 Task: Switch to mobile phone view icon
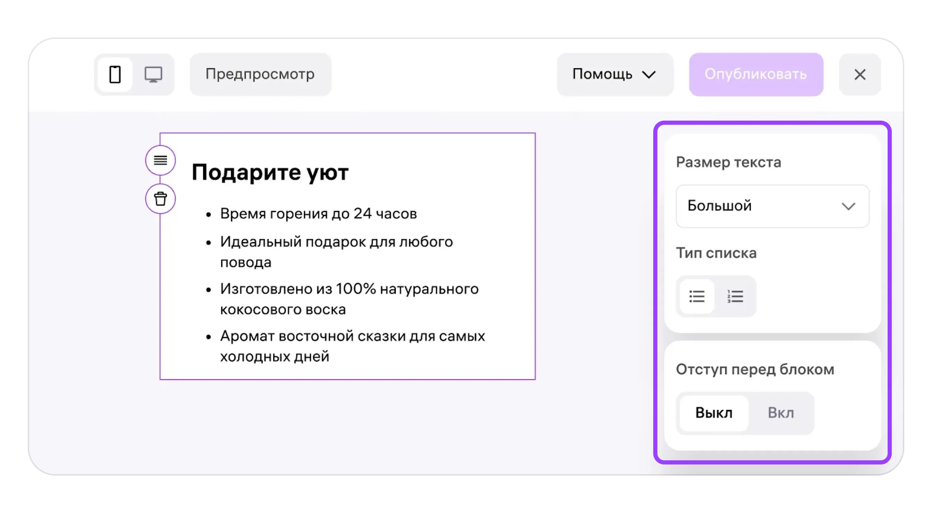click(115, 75)
